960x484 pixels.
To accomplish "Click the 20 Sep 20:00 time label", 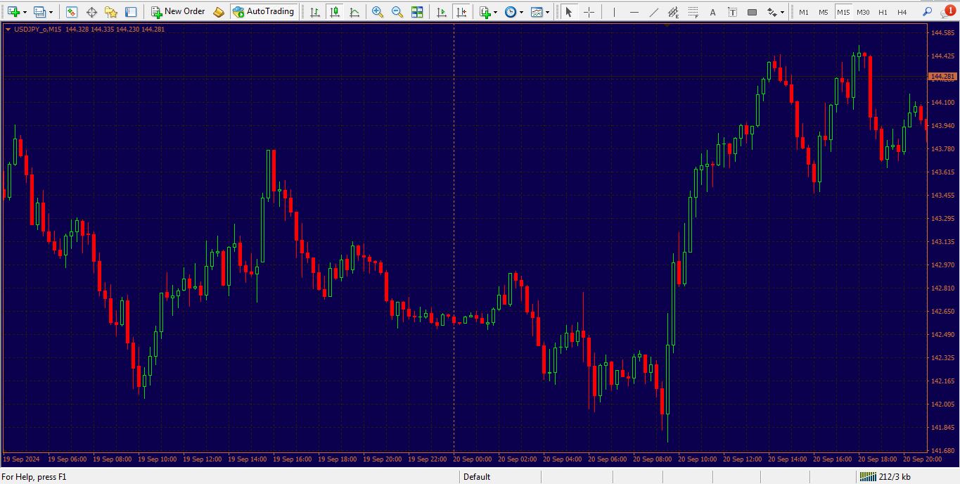I will click(x=923, y=459).
